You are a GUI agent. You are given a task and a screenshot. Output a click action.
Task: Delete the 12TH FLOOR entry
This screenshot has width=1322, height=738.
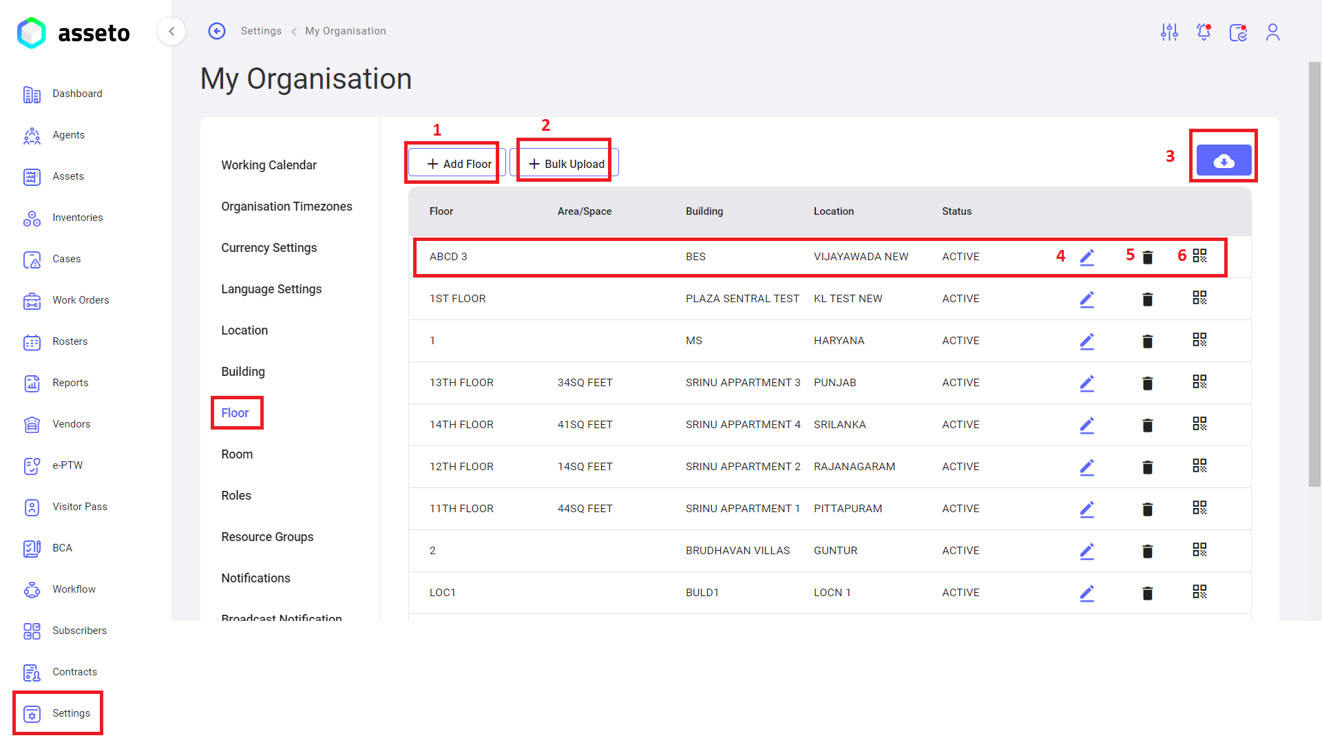coord(1148,467)
